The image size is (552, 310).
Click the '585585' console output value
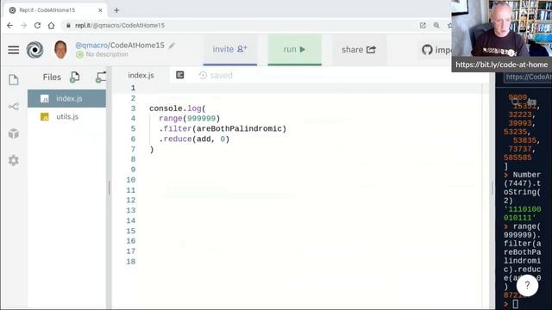click(517, 158)
